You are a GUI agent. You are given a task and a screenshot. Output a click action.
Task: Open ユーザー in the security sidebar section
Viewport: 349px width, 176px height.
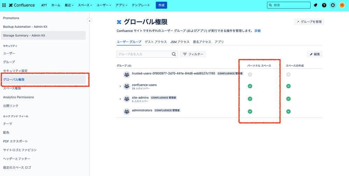[43, 53]
